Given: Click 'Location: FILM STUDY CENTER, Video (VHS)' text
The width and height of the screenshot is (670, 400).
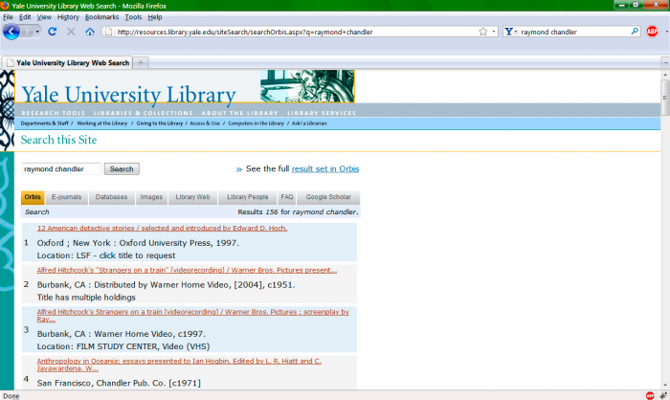Looking at the screenshot, I should pos(123,346).
